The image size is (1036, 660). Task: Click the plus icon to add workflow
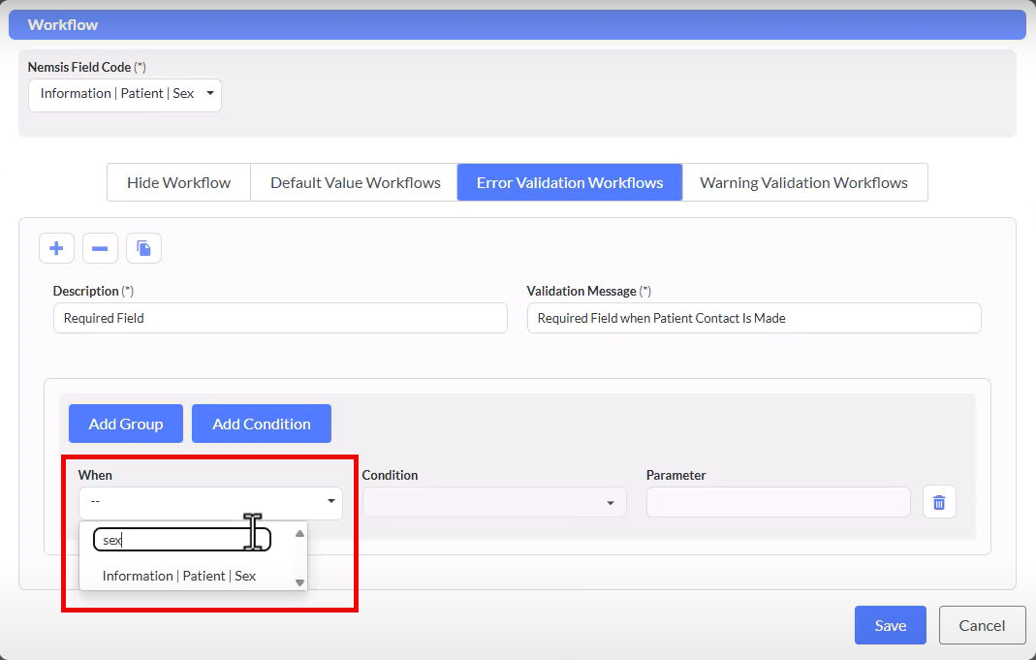tap(56, 249)
